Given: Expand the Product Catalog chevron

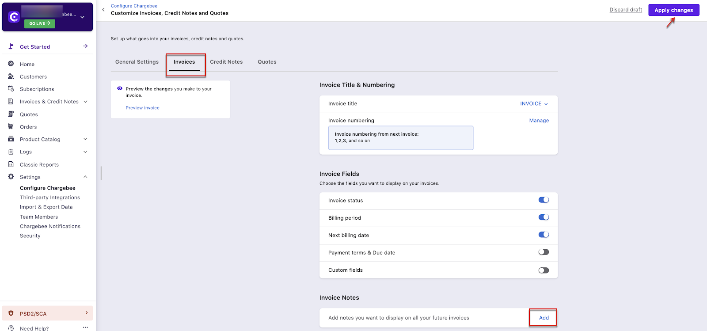Looking at the screenshot, I should 85,139.
